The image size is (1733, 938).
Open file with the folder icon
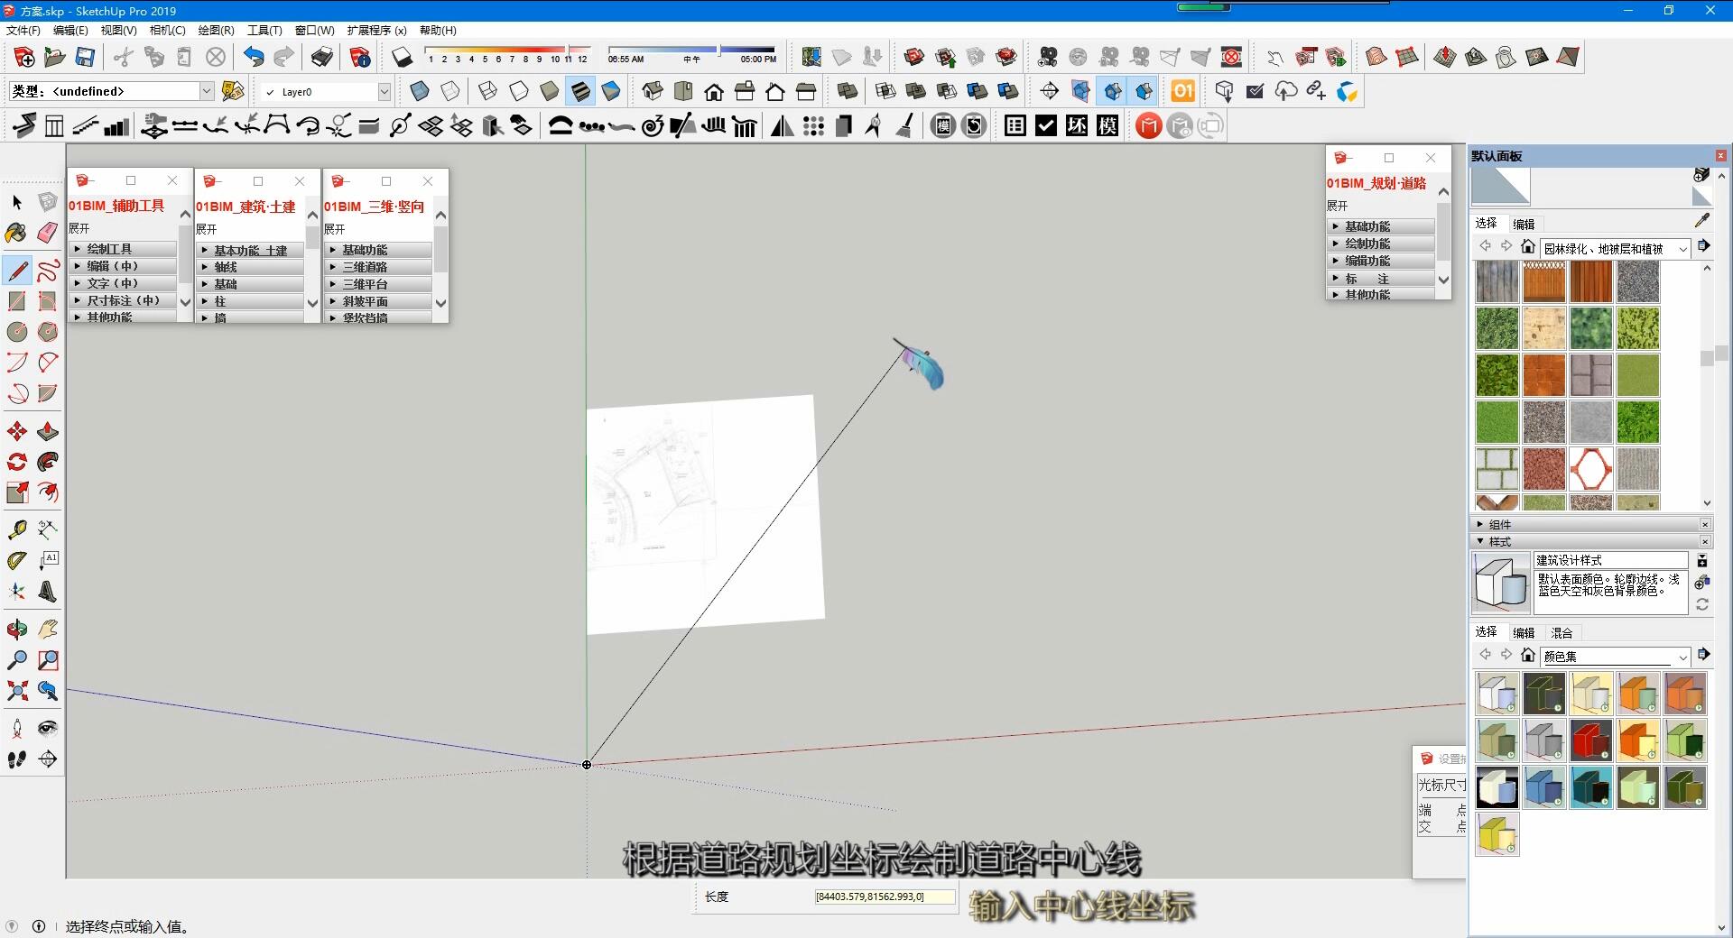[54, 58]
